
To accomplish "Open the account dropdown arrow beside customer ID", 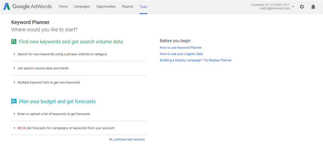I will [x=293, y=6].
